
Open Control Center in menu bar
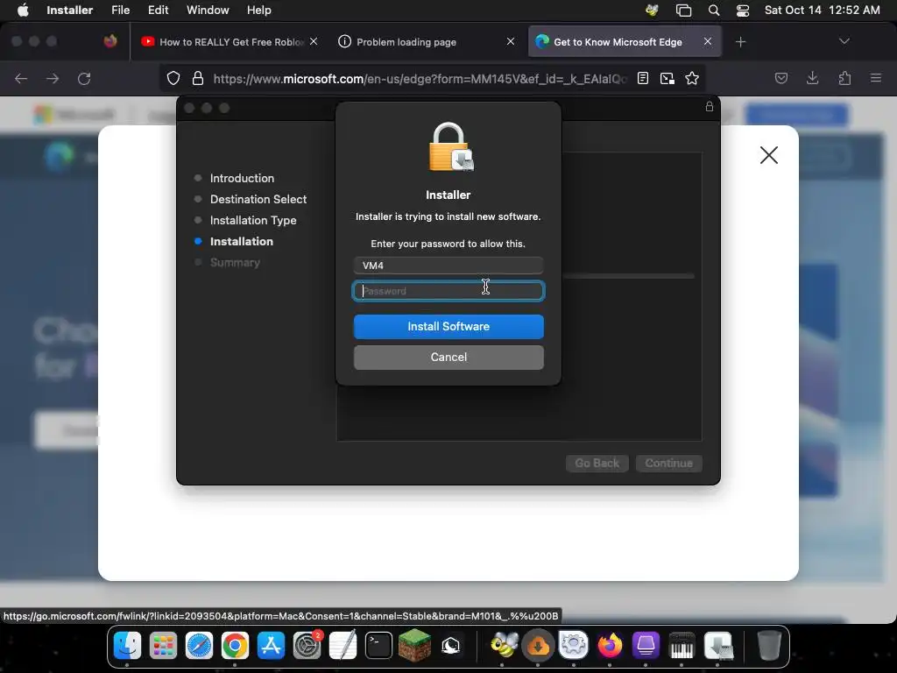click(743, 11)
